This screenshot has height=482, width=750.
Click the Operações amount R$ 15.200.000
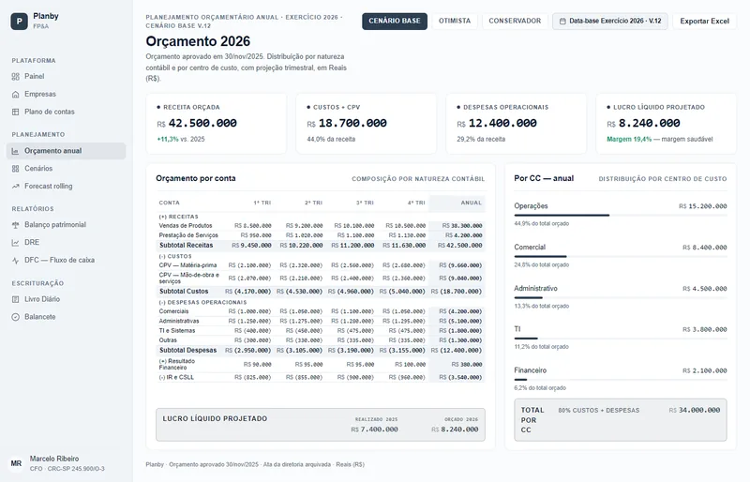point(702,206)
